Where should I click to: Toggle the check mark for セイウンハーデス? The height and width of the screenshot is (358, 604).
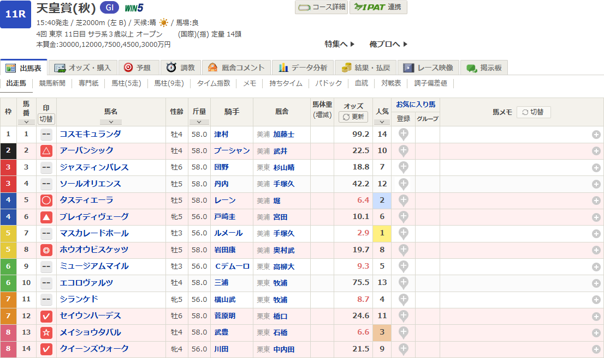pyautogui.click(x=46, y=316)
